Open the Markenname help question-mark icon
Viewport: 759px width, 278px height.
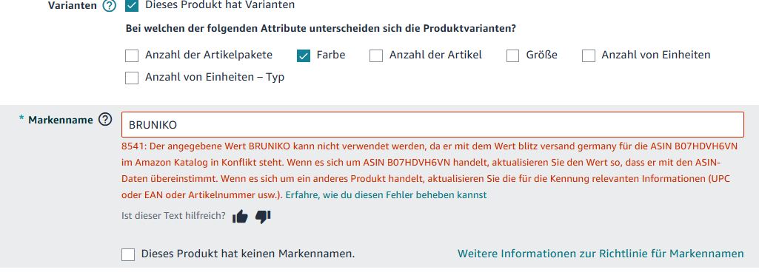click(x=105, y=120)
